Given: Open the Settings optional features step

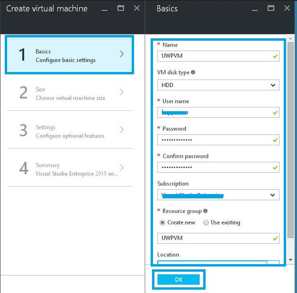Looking at the screenshot, I should pyautogui.click(x=69, y=131).
